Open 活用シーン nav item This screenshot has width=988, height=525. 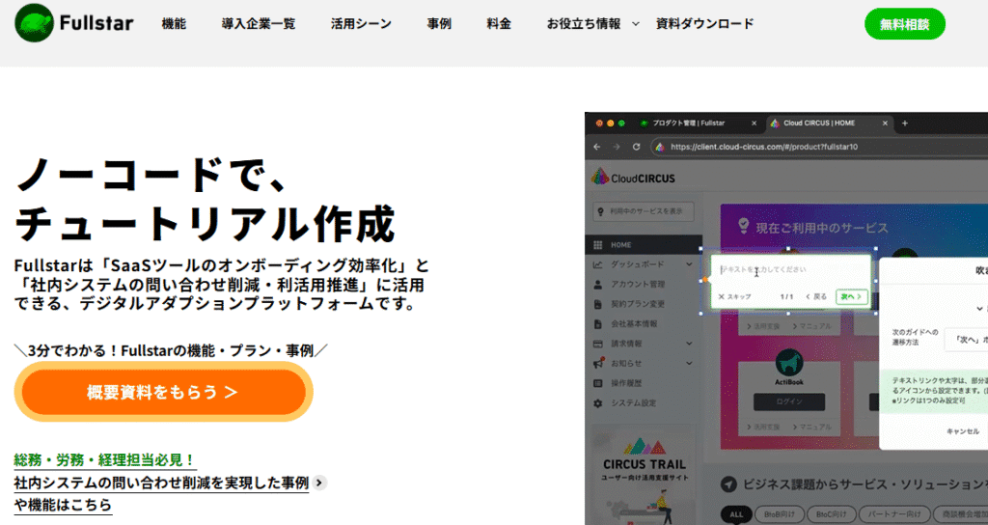361,24
